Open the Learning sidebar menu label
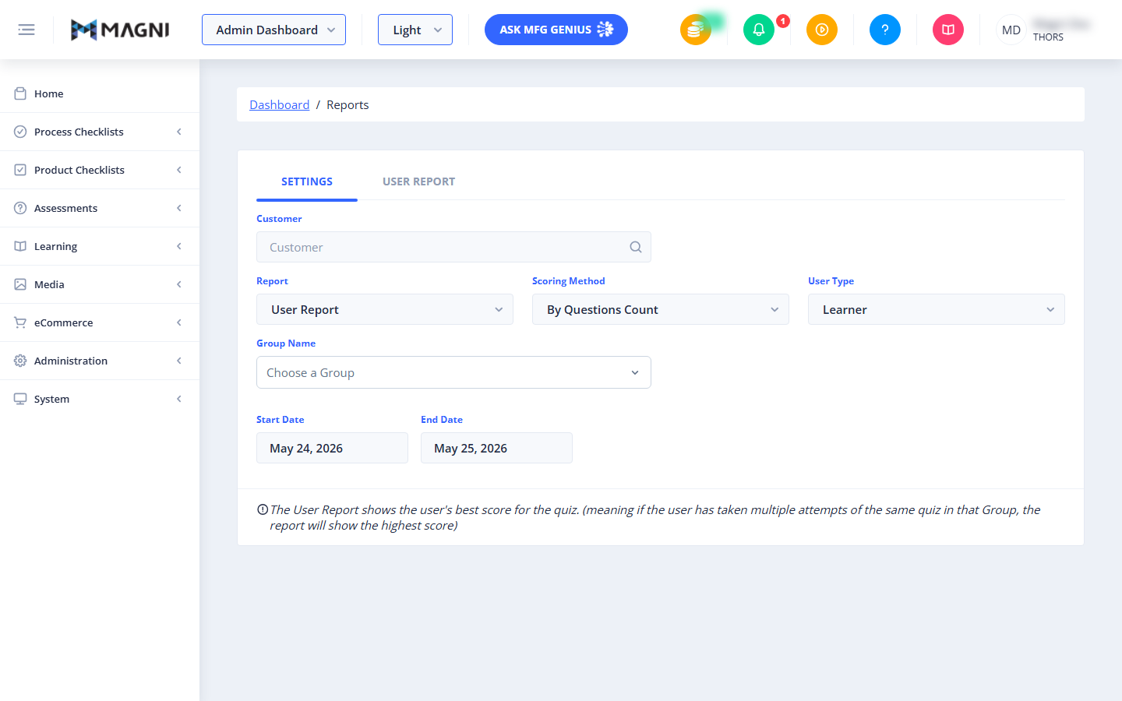 [55, 246]
